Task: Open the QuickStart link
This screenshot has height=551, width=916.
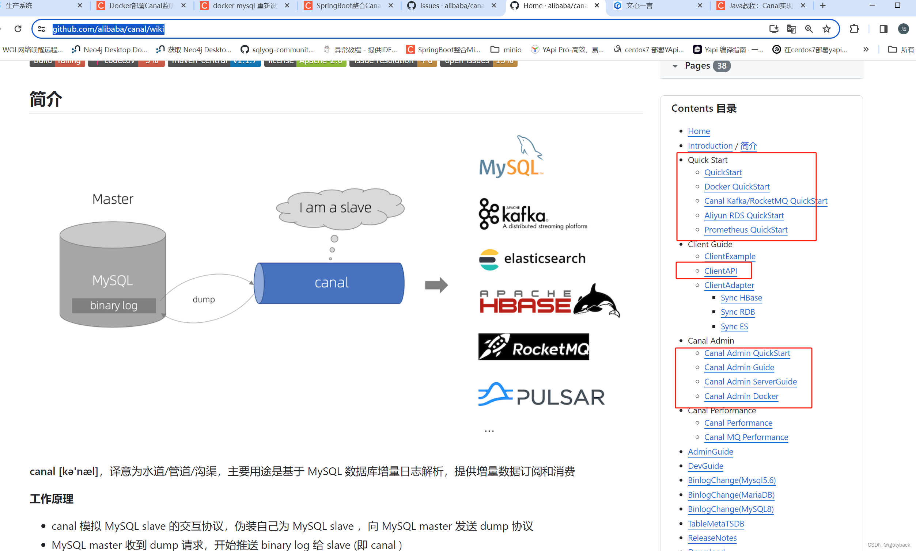Action: (723, 172)
